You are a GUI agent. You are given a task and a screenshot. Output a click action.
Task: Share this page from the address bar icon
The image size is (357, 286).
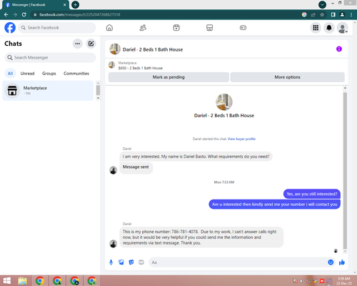click(313, 14)
